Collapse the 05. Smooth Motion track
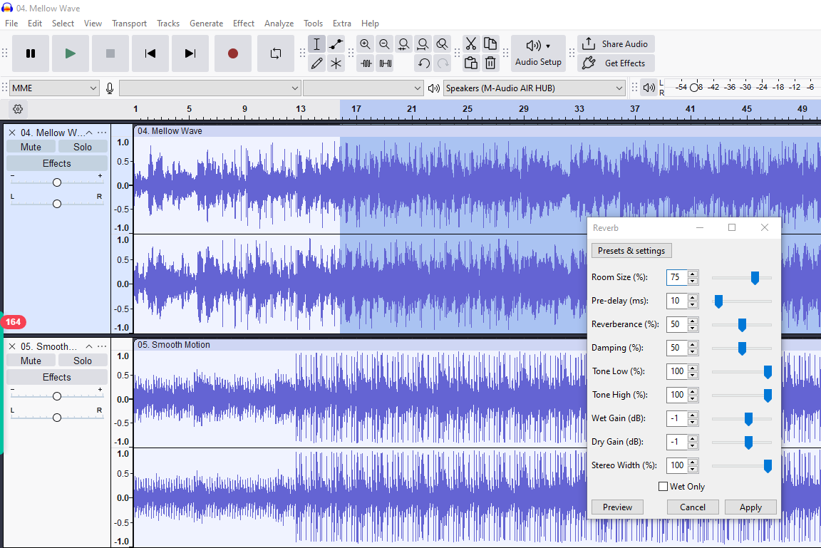 click(x=89, y=346)
